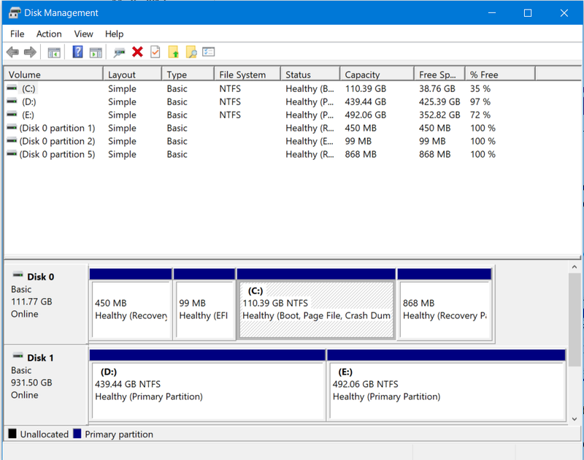
Task: Click the checklist settings icon at toolbar end
Action: click(x=209, y=52)
